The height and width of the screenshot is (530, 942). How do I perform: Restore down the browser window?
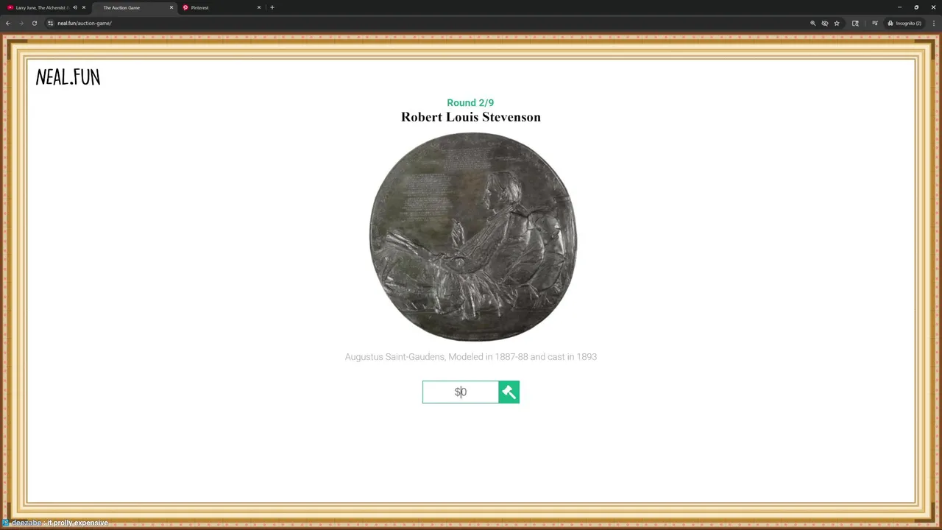click(916, 7)
